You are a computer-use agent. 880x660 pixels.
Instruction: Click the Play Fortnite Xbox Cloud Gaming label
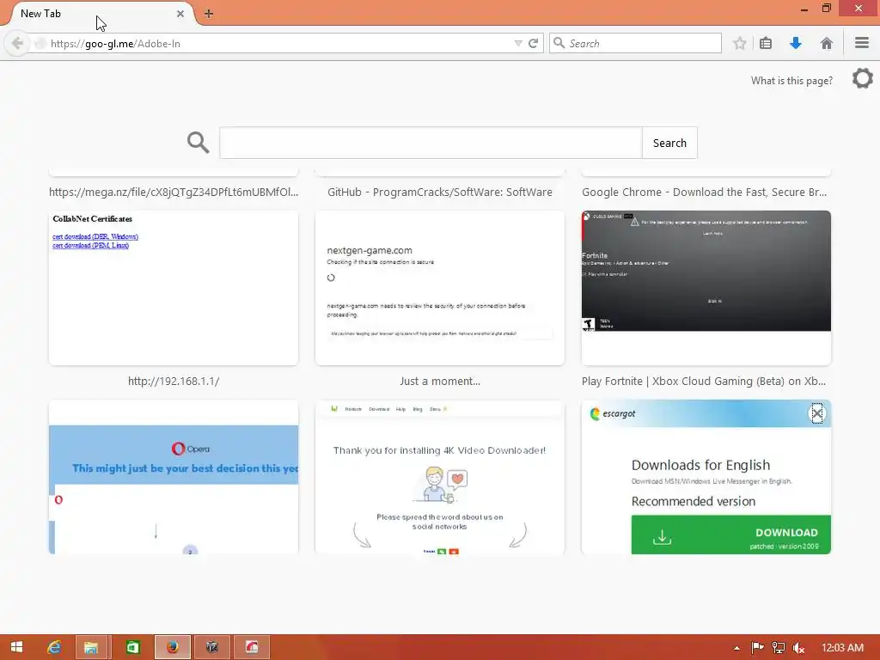coord(704,381)
